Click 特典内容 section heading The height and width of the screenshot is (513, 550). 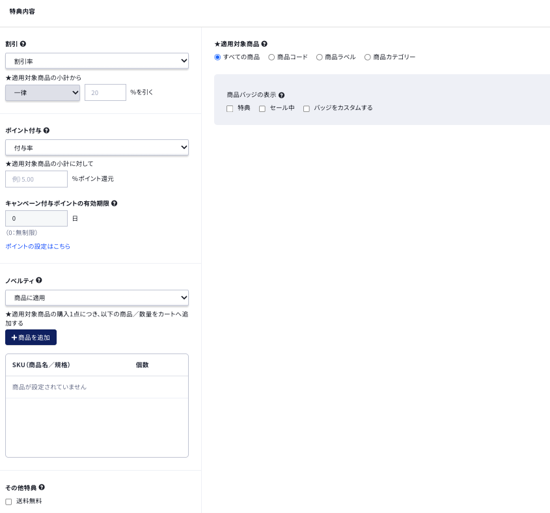(x=22, y=12)
